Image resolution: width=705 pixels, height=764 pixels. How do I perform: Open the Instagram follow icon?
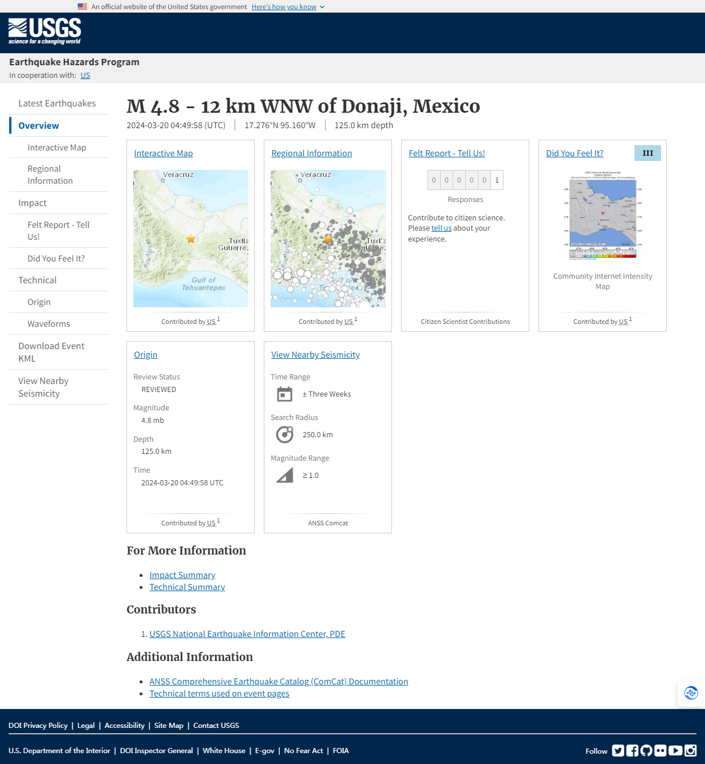pos(691,750)
